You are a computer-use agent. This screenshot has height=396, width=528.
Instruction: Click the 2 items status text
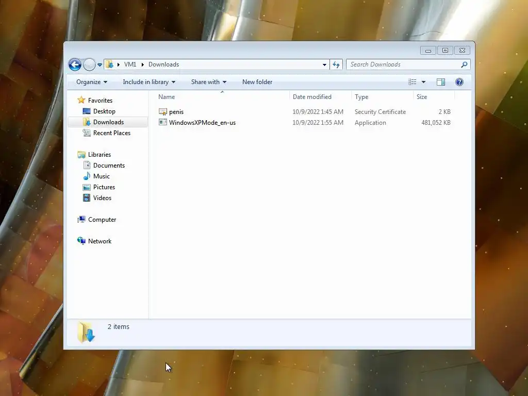118,326
